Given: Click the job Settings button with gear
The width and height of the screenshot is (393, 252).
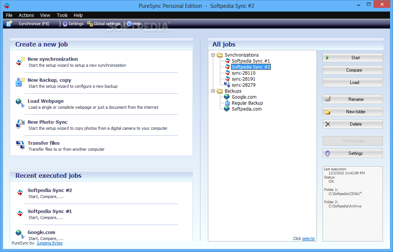Looking at the screenshot, I should (x=353, y=153).
